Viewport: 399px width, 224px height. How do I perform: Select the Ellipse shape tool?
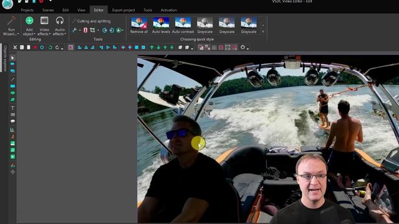point(12,93)
